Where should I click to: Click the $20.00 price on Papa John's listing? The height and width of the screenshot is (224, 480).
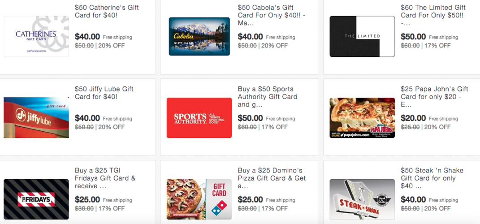413,118
